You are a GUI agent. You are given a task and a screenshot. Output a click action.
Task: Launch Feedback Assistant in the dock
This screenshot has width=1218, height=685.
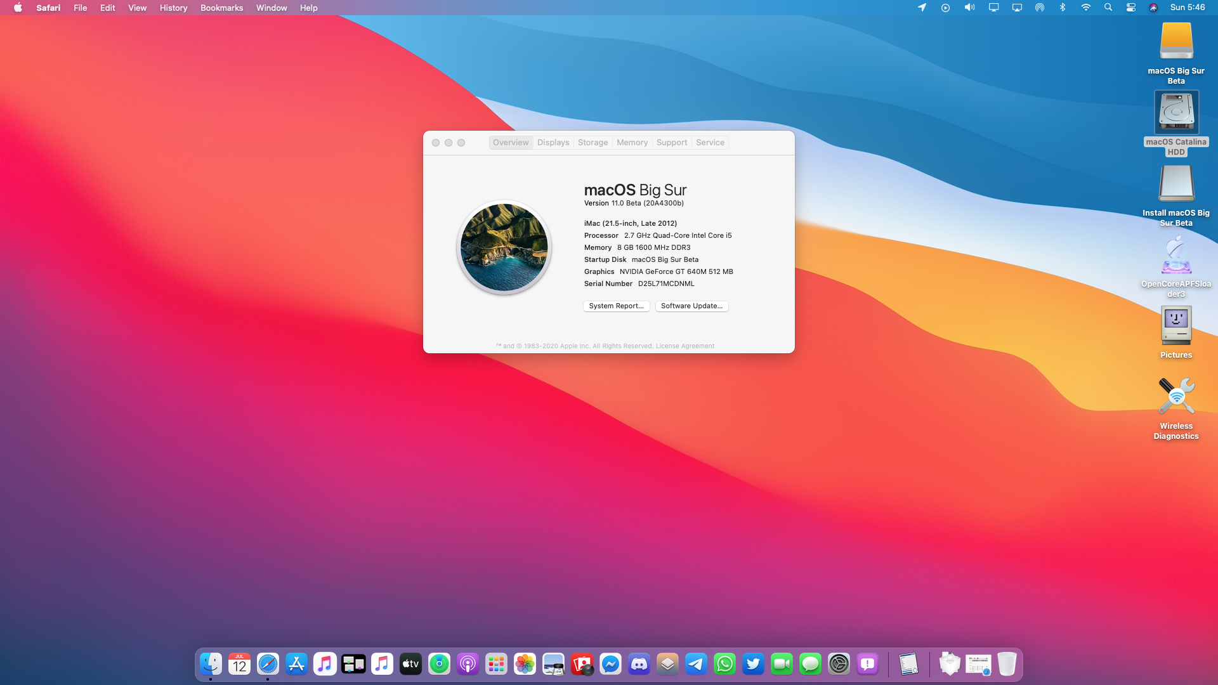pyautogui.click(x=867, y=664)
